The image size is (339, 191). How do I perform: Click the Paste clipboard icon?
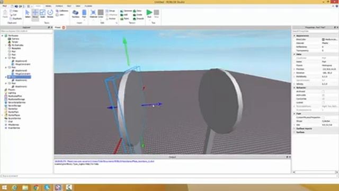tap(5, 14)
